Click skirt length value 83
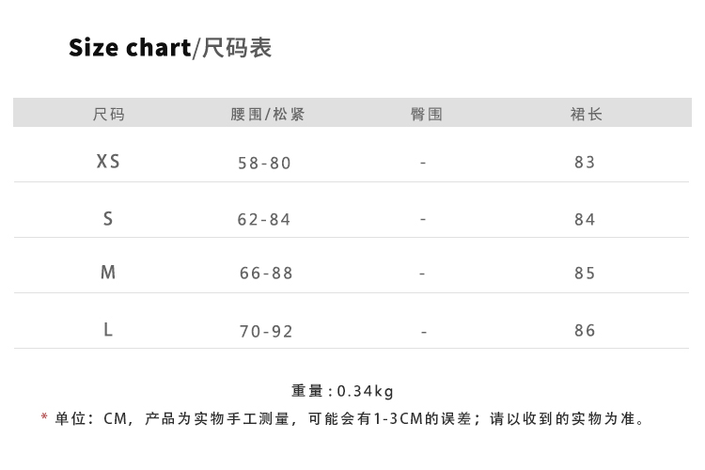705x470 pixels. point(585,163)
